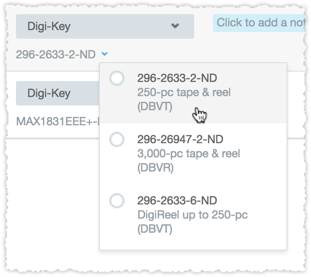Click the (DBVR) package code text
The image size is (311, 277).
pyautogui.click(x=155, y=168)
